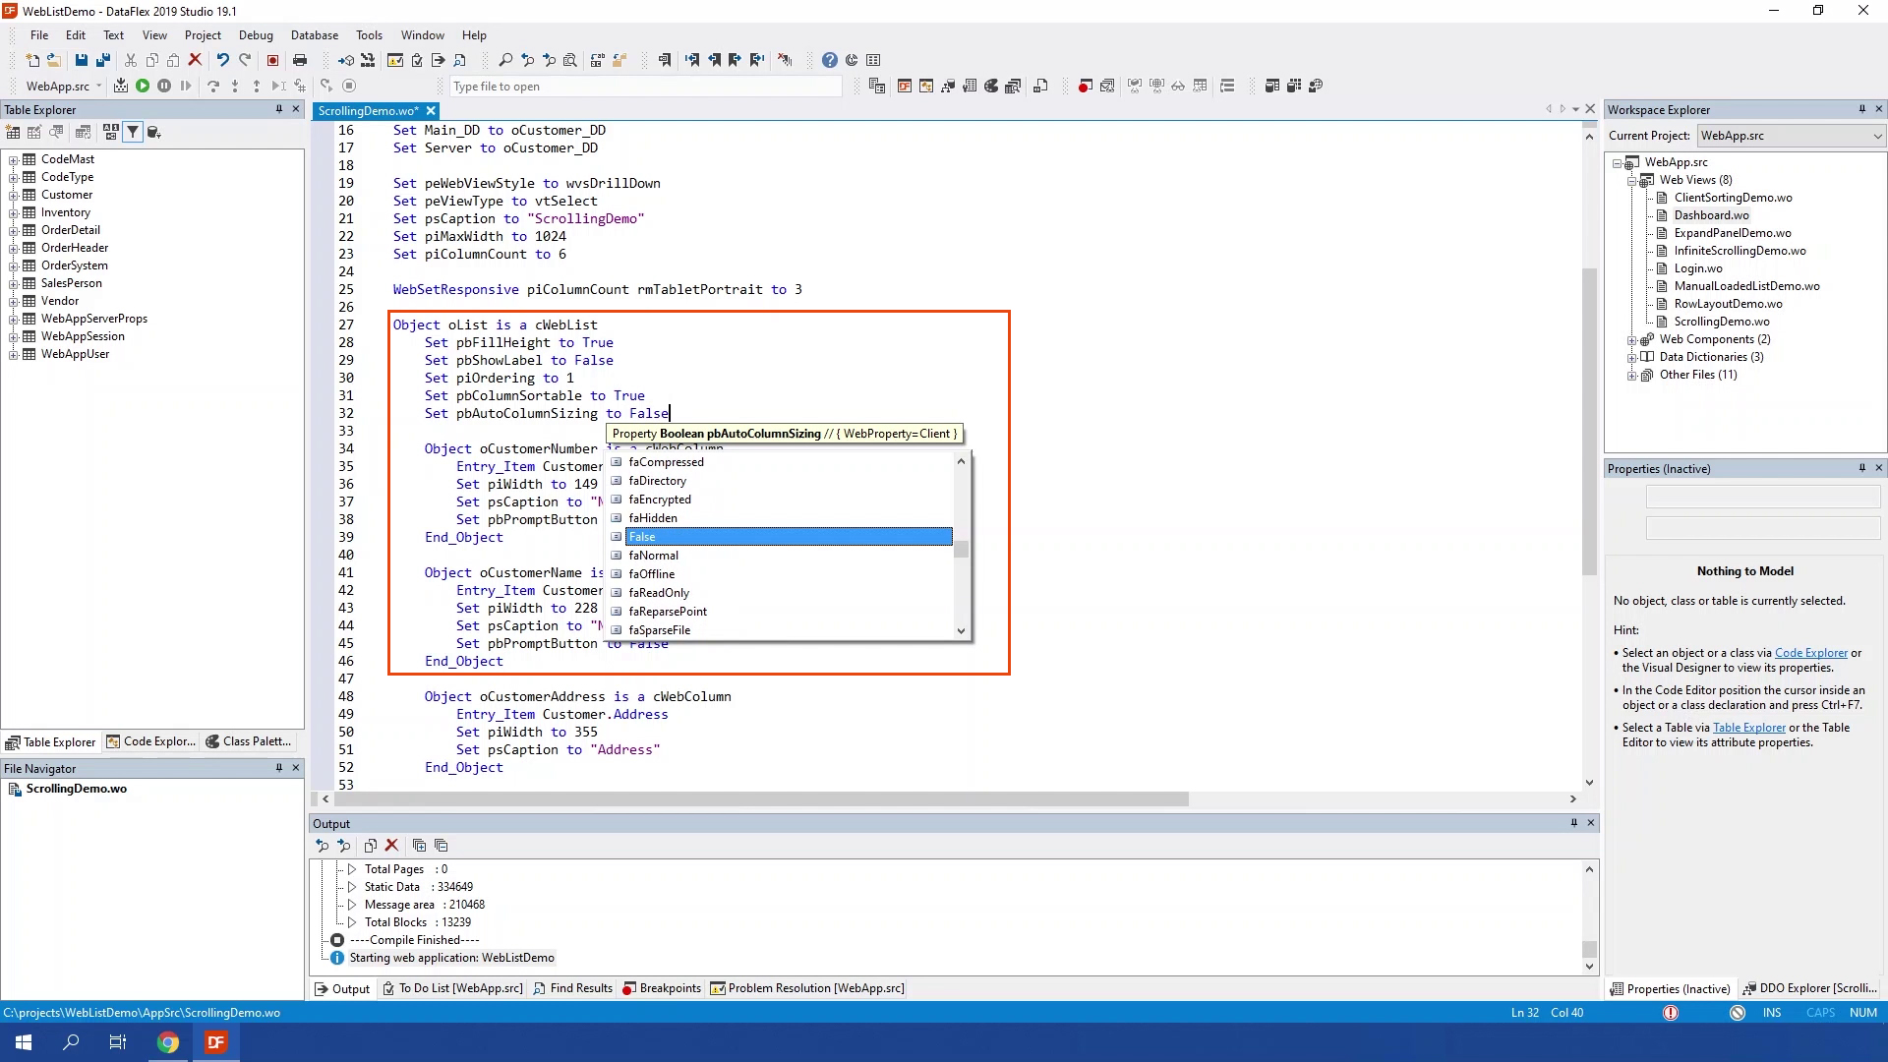Expand the Customer table node

coord(14,196)
